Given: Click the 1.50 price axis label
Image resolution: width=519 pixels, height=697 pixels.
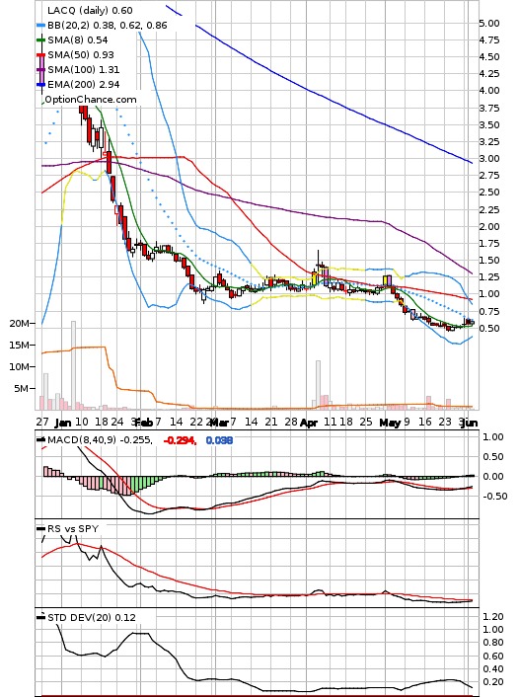Looking at the screenshot, I should click(x=489, y=261).
